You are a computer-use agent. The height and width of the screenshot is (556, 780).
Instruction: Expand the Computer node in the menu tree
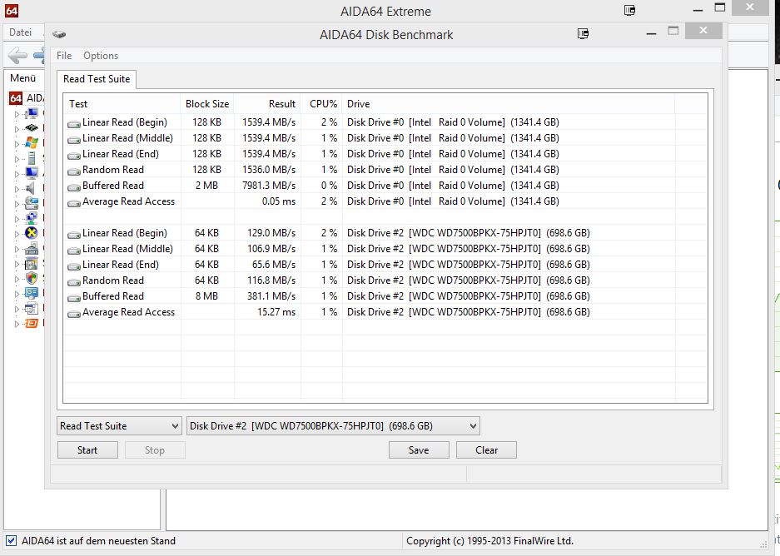[x=17, y=114]
